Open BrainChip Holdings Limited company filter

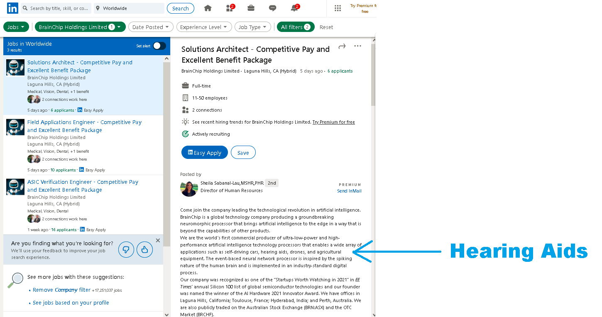pos(80,27)
